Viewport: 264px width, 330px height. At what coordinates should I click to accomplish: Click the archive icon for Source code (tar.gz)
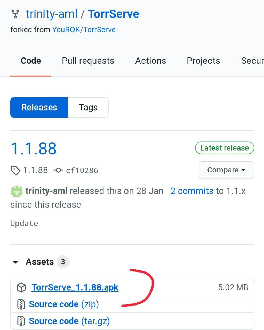tap(21, 321)
